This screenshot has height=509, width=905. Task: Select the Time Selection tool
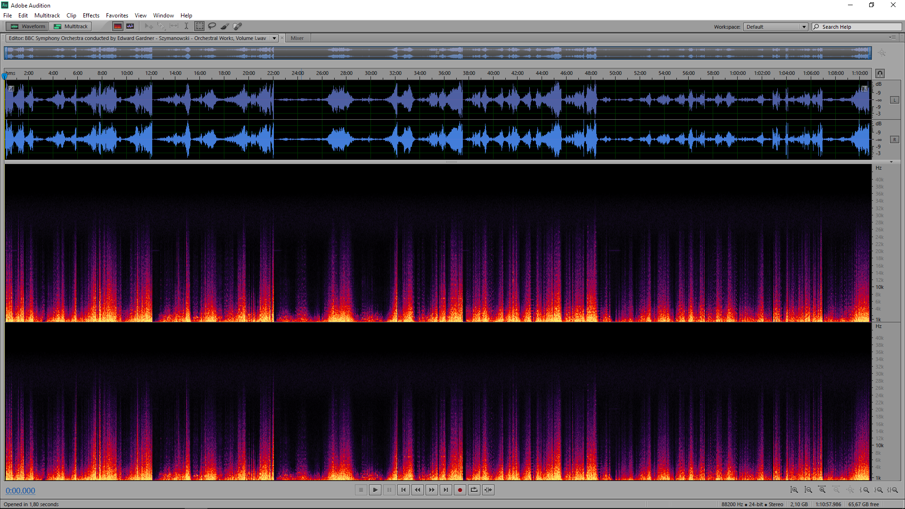tap(187, 26)
